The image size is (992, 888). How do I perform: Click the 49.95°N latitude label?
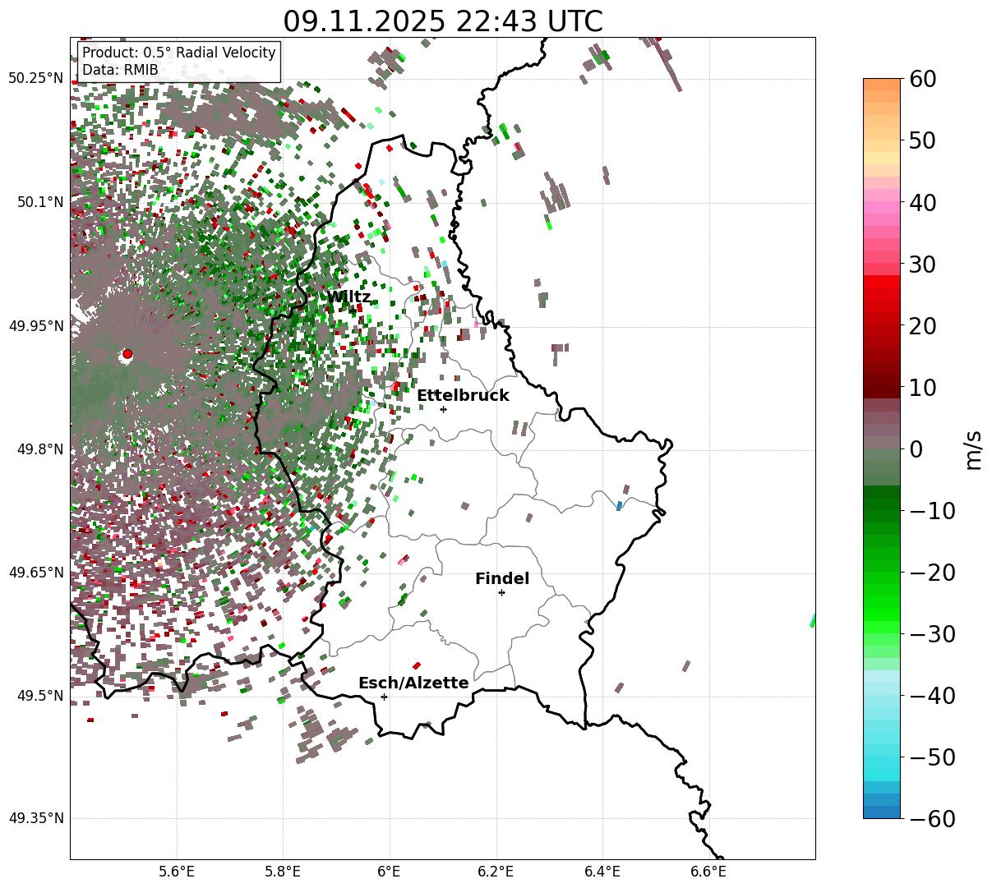(36, 326)
